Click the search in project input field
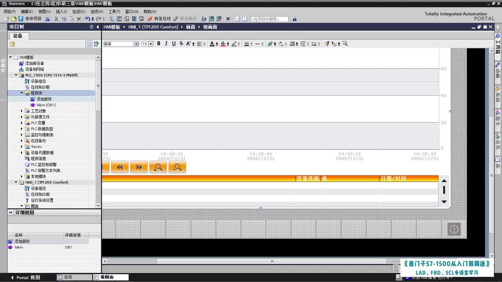The image size is (502, 282). click(x=269, y=19)
